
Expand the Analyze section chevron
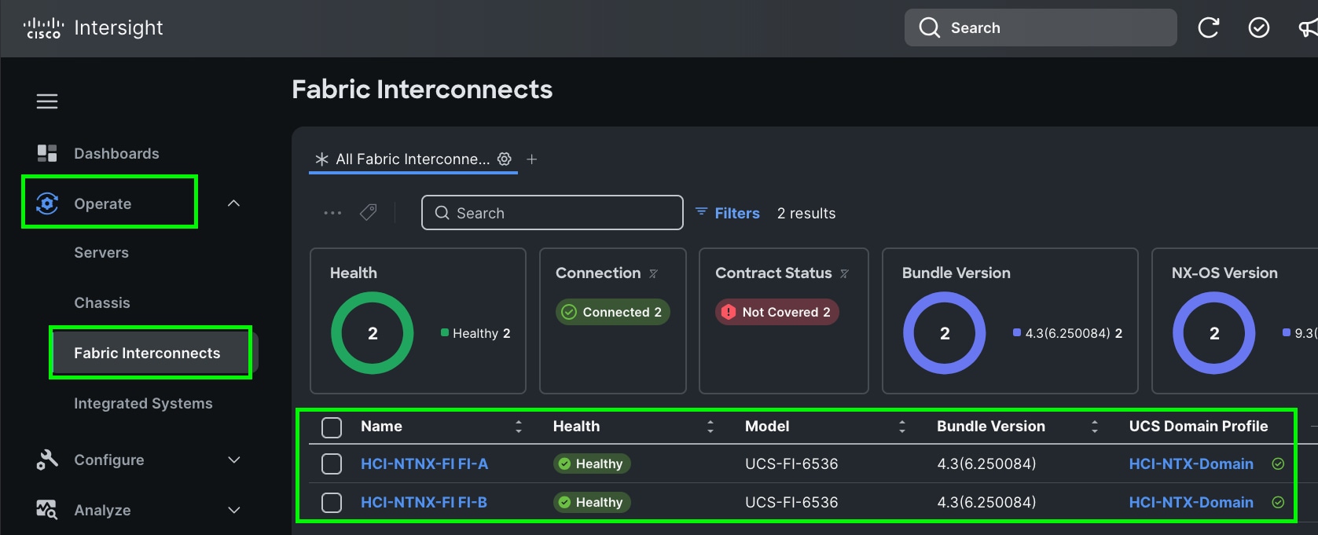click(x=233, y=510)
